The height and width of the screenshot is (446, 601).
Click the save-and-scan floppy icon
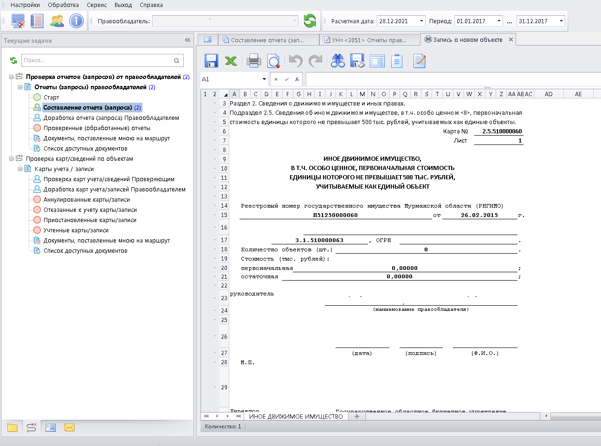tap(357, 61)
